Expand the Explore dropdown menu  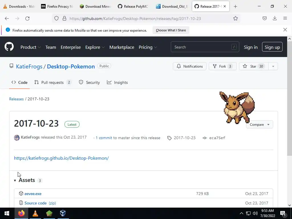[x=95, y=47]
